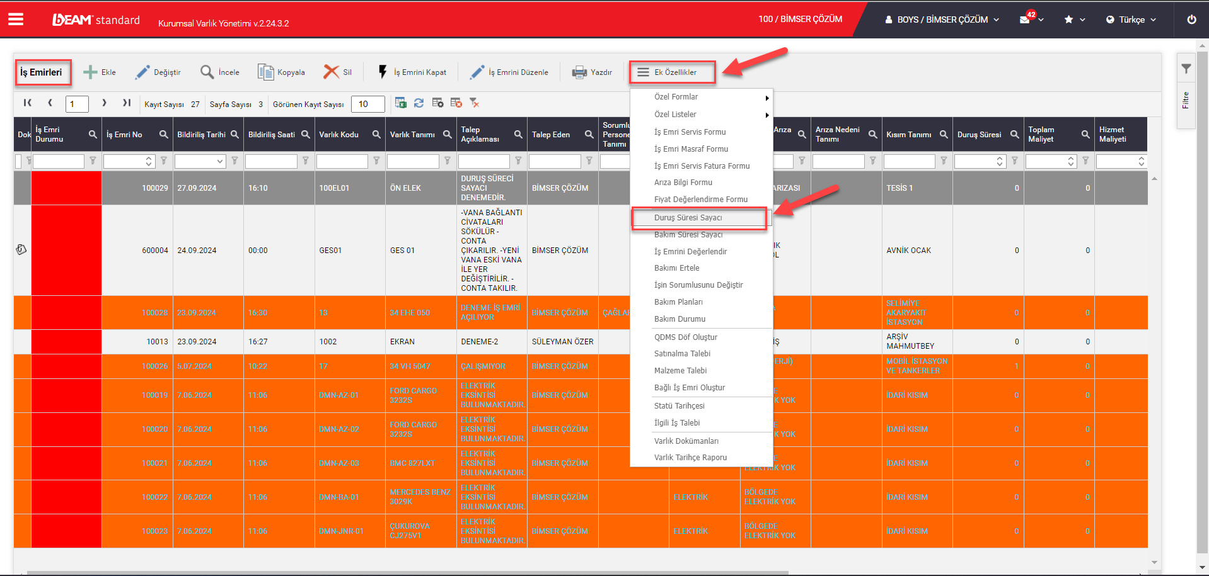Export the grid to Excel

point(400,103)
